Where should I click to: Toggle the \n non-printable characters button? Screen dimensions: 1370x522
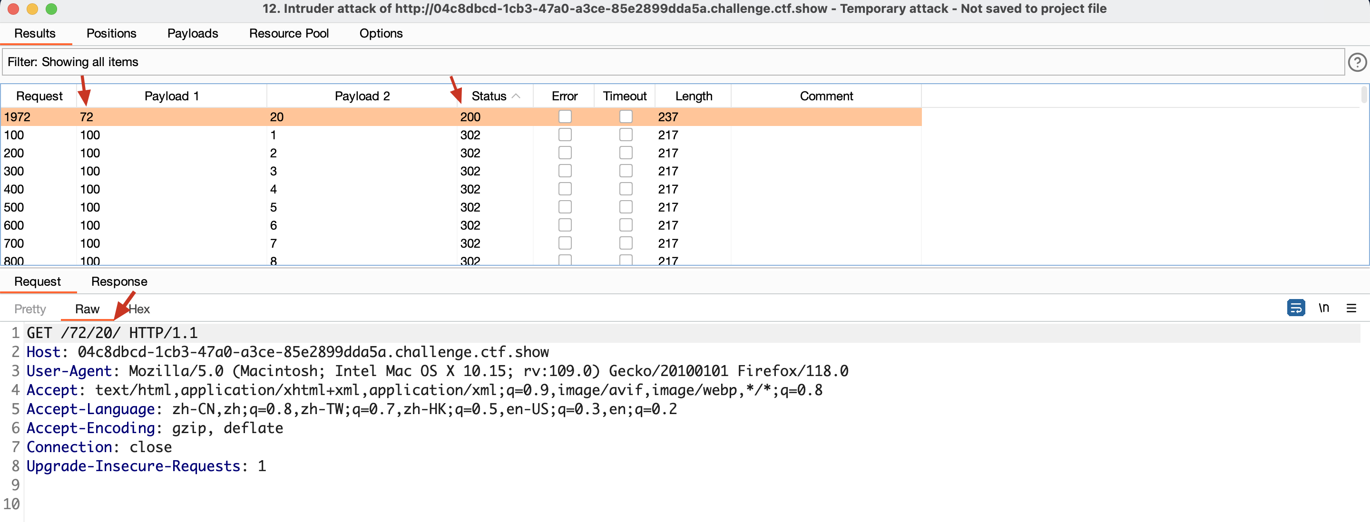click(x=1324, y=308)
